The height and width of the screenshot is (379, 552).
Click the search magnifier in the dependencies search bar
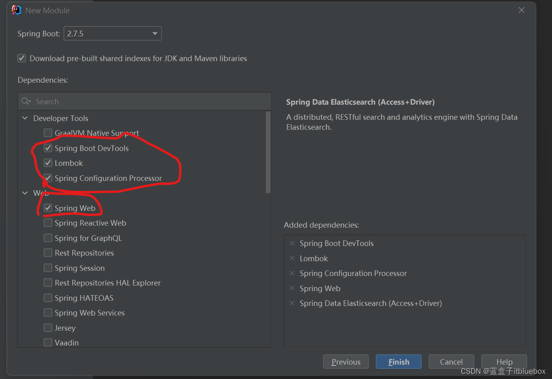pyautogui.click(x=26, y=101)
